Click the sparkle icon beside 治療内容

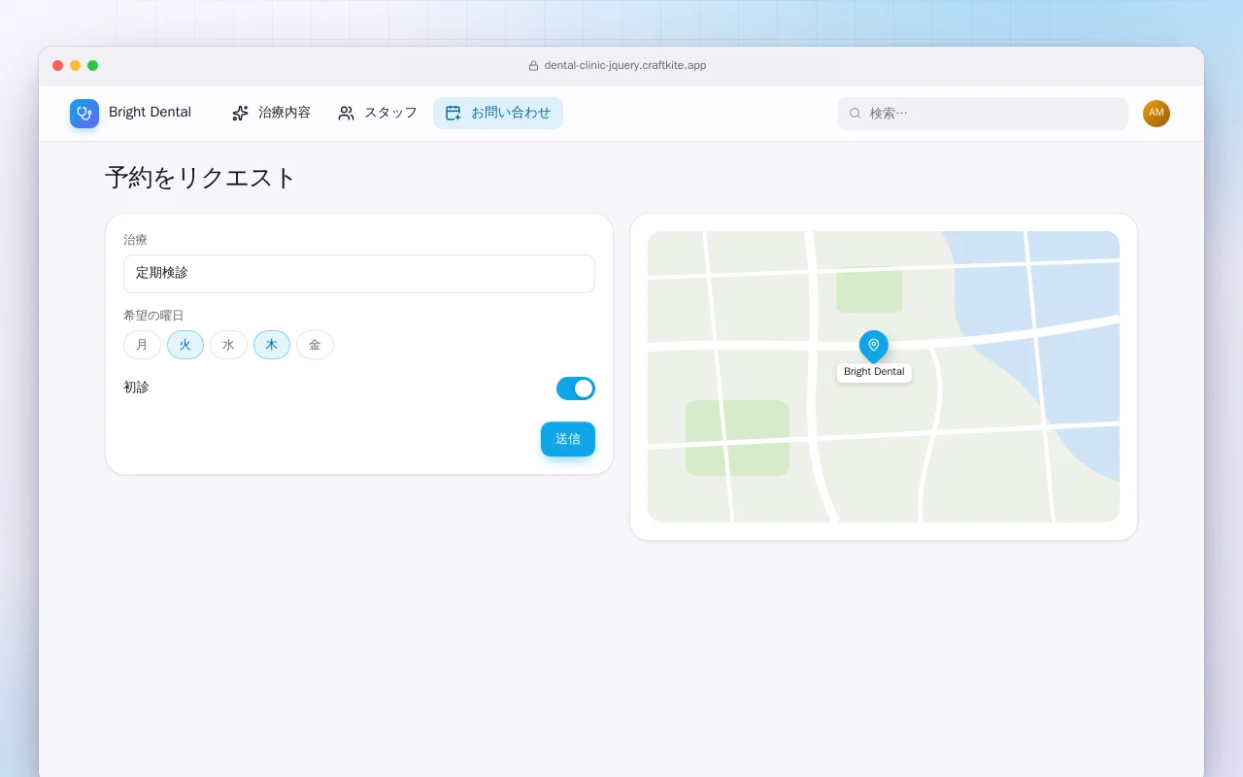click(x=240, y=113)
